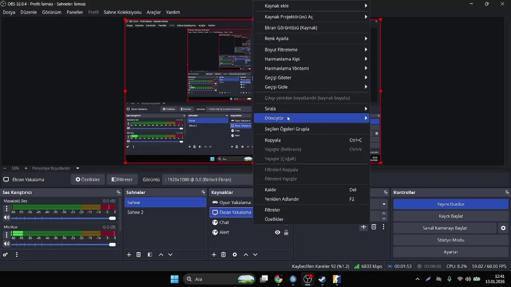Select Sahne 2 in scenes list
511x287 pixels.
coord(165,212)
